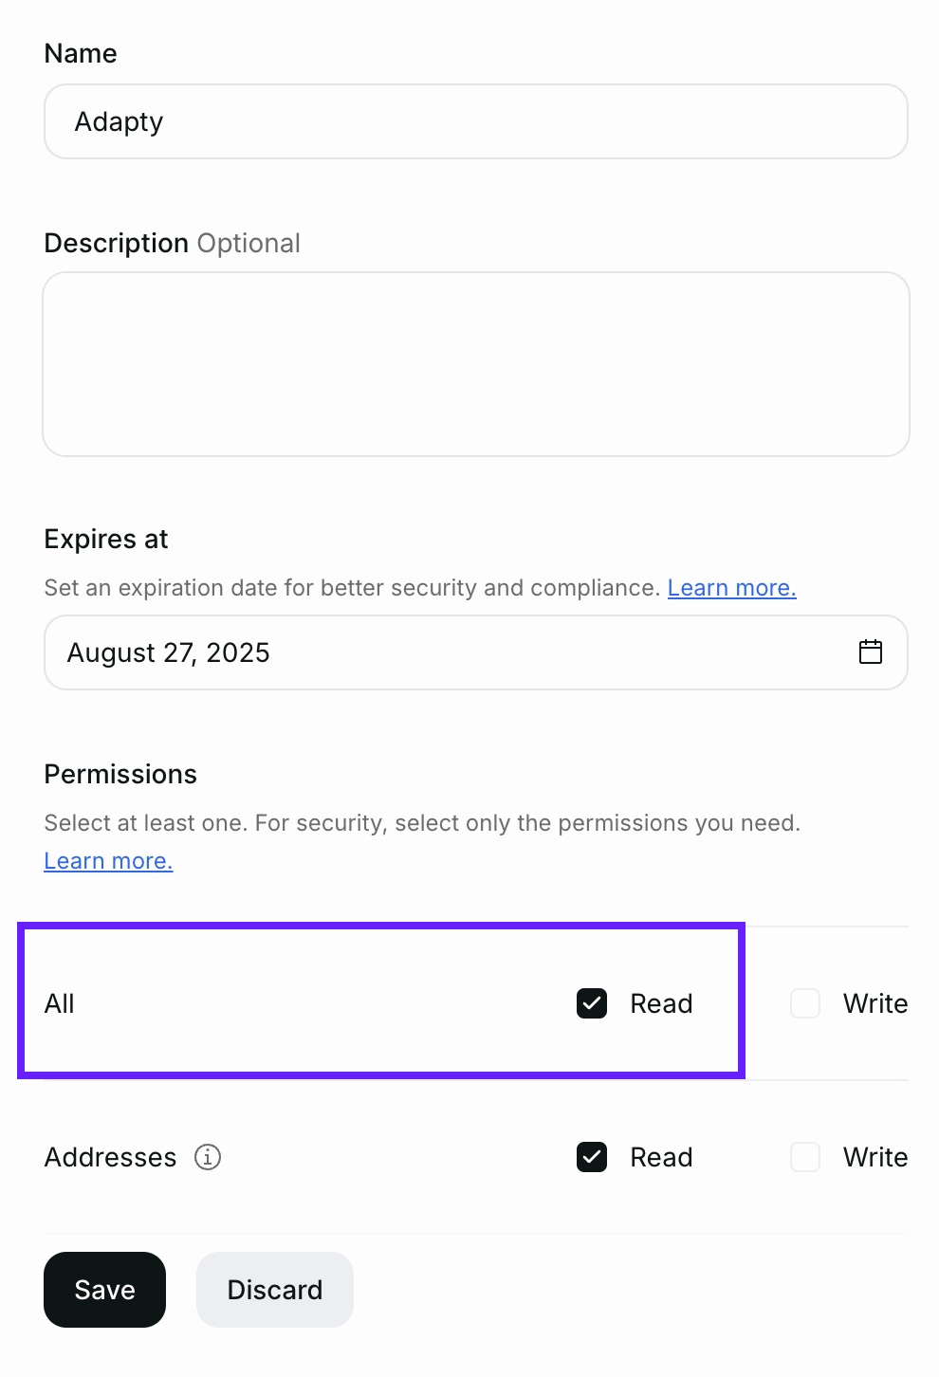Enable the Write permission for All
The height and width of the screenshot is (1377, 939).
pyautogui.click(x=804, y=1003)
